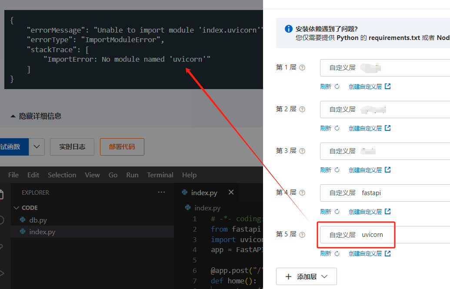Click the 部署代码 button

(122, 146)
